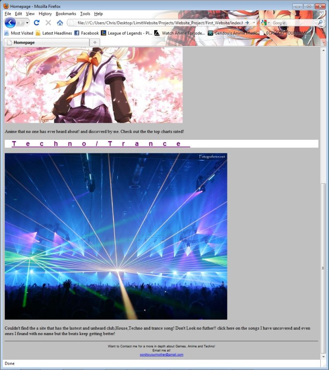Click the Forward navigation arrow
Image resolution: width=329 pixels, height=370 pixels.
pos(21,23)
